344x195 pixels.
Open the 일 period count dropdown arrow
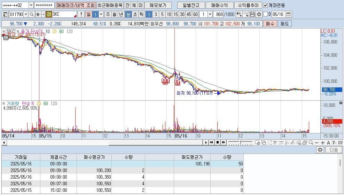[x=101, y=14]
